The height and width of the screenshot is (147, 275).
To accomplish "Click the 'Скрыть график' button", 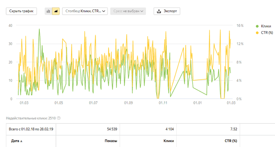I will 21,11.
